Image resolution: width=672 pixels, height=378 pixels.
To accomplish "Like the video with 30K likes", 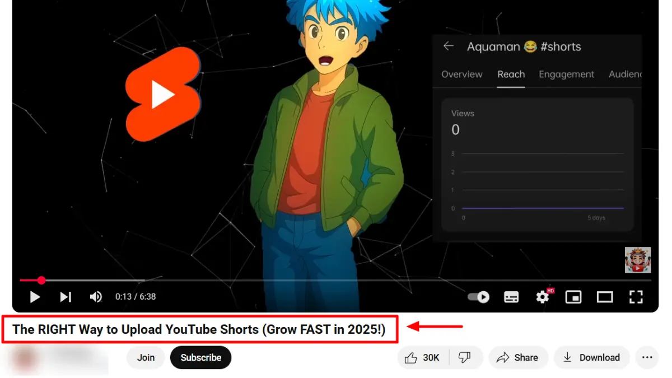I will (423, 357).
